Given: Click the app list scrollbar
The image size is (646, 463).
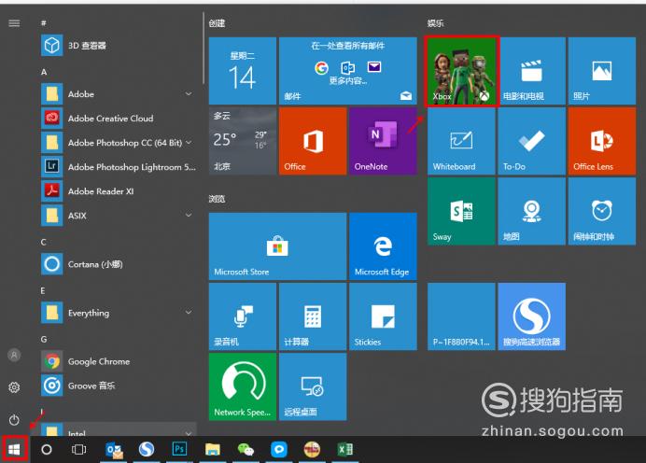Looking at the screenshot, I should pos(203,49).
